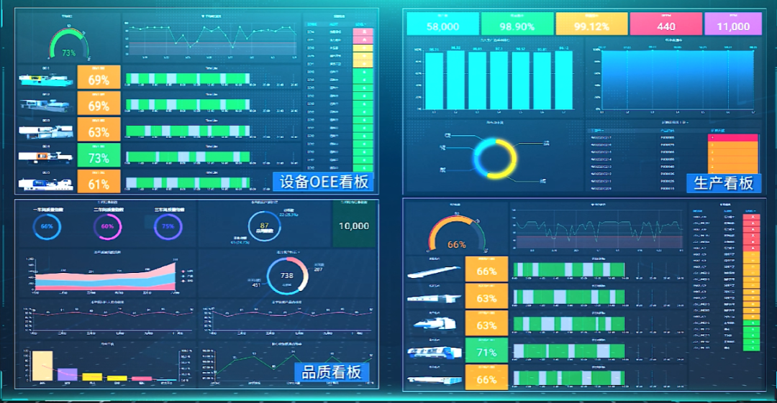
Task: Select the cyan 58,000 KPI card
Action: [442, 24]
